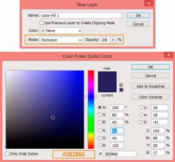Click the Lab b field showing -41

[x=160, y=122]
